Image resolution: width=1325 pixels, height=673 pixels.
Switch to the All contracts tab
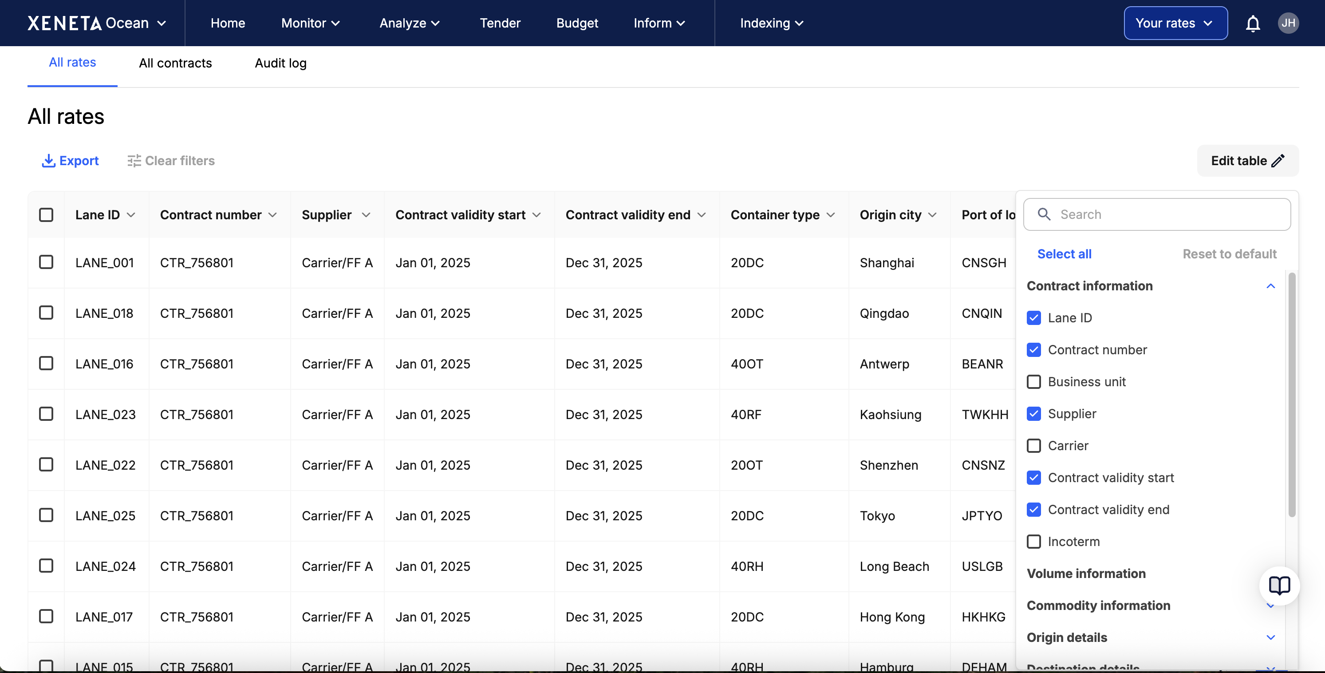click(x=175, y=63)
